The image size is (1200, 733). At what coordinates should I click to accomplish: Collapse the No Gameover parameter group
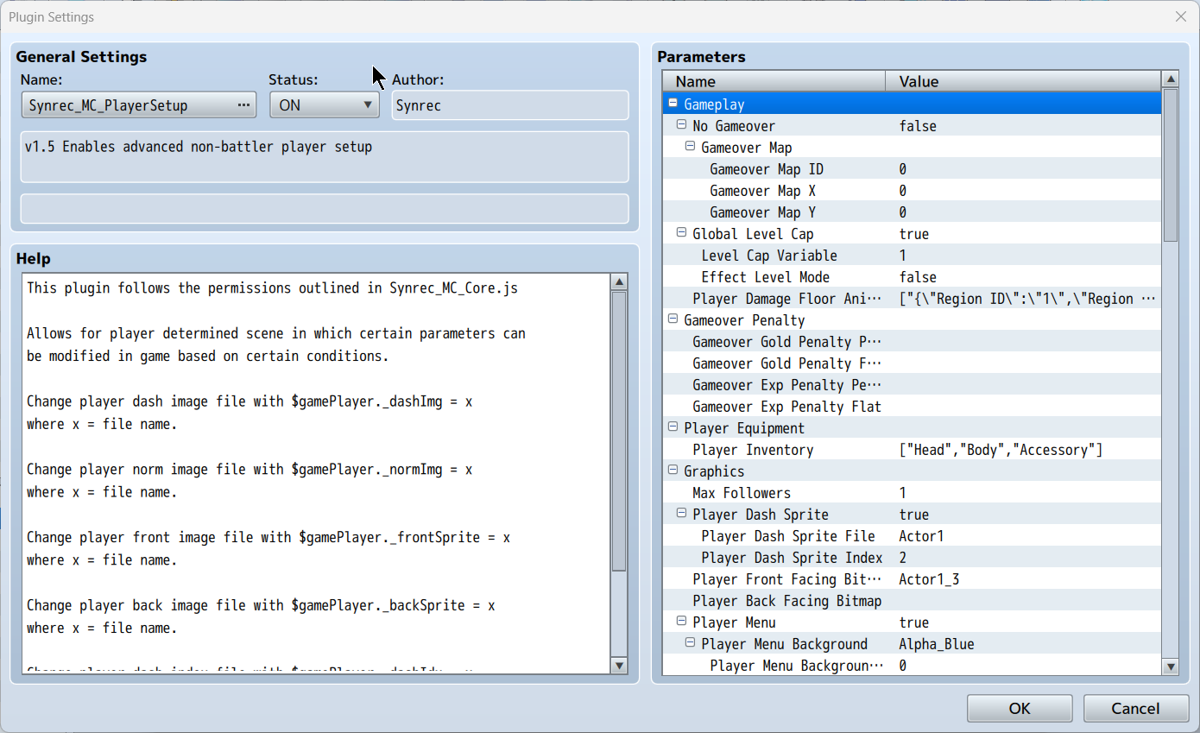(x=681, y=125)
